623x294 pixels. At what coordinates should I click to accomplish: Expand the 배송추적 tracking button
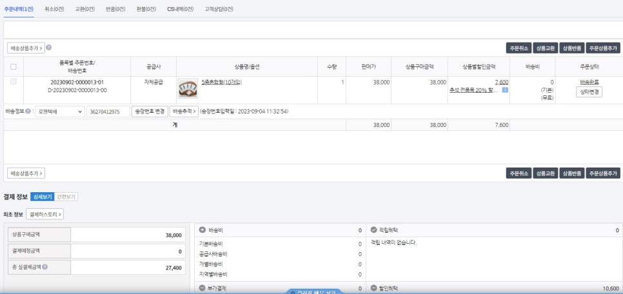coord(183,112)
